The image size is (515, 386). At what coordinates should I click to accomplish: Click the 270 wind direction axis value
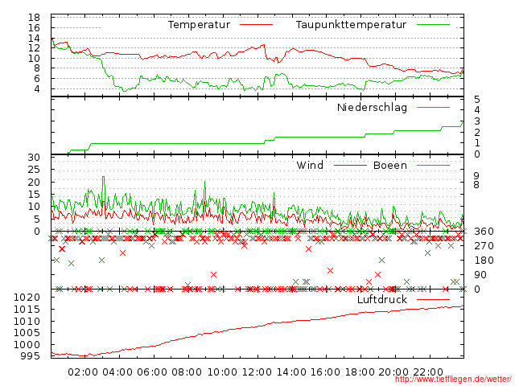click(484, 246)
